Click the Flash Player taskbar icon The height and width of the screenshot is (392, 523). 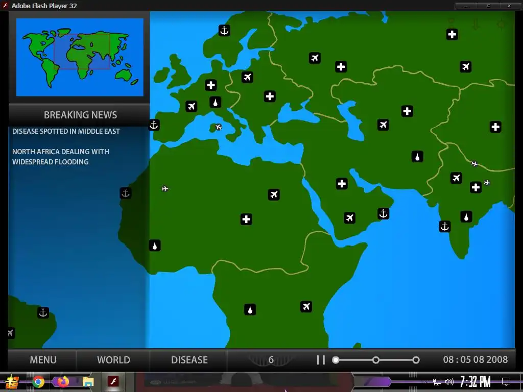(113, 381)
